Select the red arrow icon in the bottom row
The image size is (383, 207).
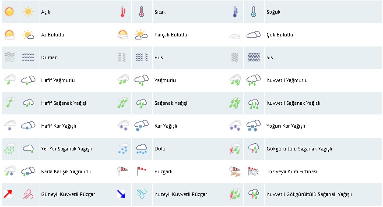click(9, 194)
